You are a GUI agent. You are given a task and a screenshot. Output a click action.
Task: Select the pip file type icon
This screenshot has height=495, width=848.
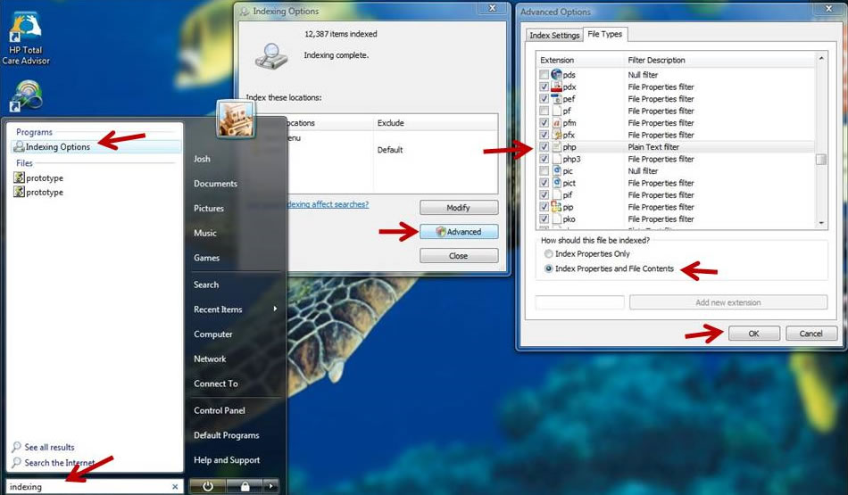coord(556,207)
